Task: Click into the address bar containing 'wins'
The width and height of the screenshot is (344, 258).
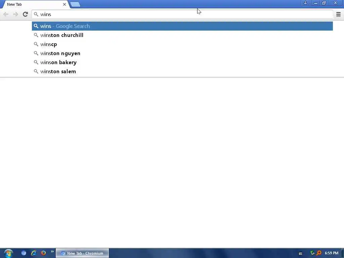Action: tap(182, 14)
